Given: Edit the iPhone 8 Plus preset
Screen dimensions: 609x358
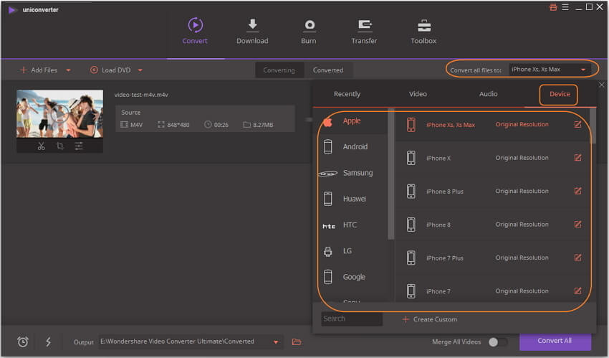Looking at the screenshot, I should (577, 191).
